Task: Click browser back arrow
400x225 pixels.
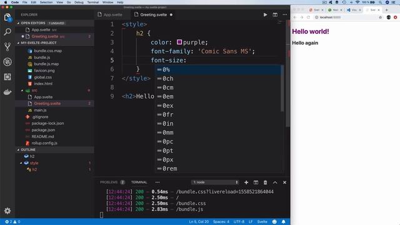Action: [294, 17]
